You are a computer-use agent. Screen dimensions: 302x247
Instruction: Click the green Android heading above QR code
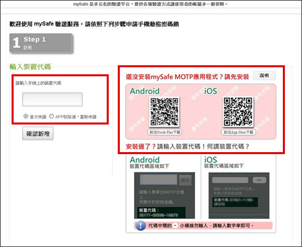coord(144,91)
